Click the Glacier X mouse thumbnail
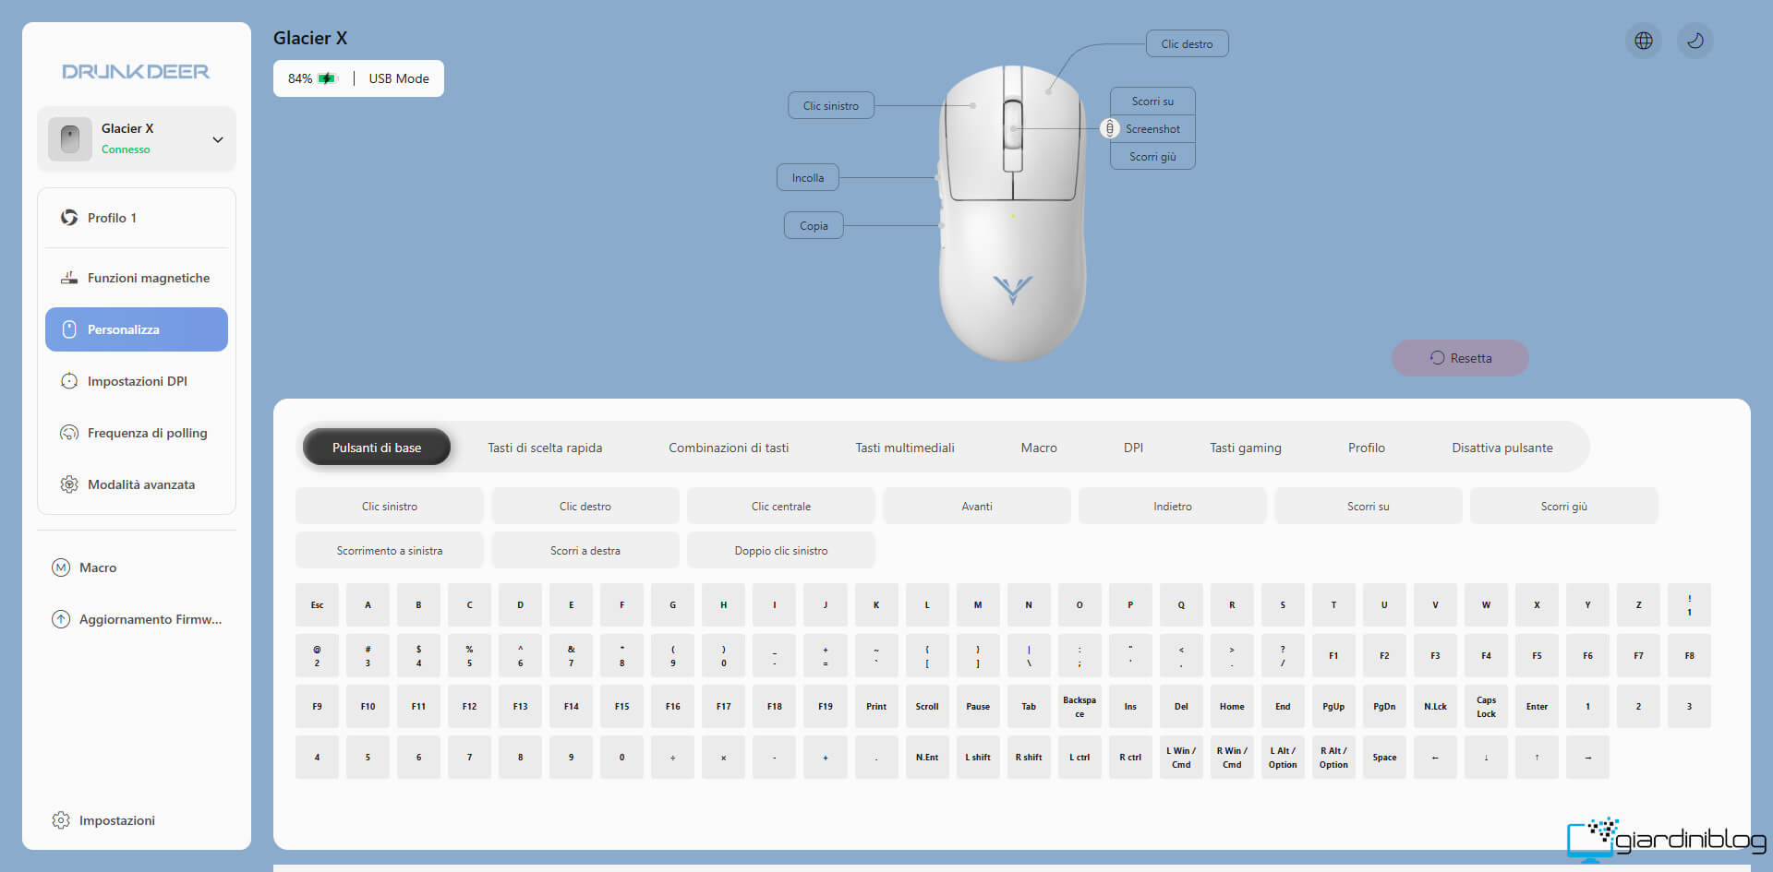This screenshot has width=1773, height=872. tap(70, 139)
